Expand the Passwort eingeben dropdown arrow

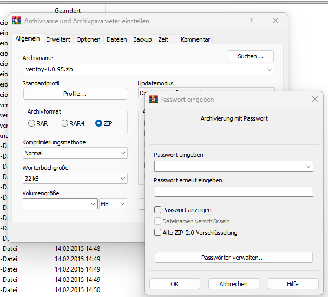click(309, 167)
